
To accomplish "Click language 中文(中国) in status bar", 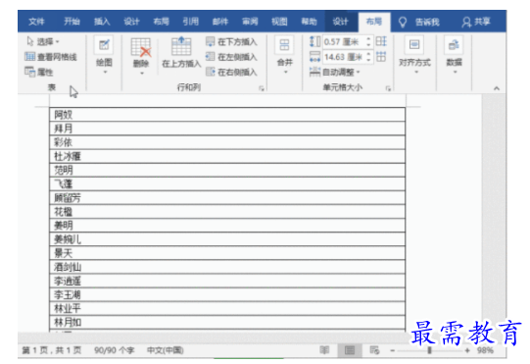I will [166, 350].
